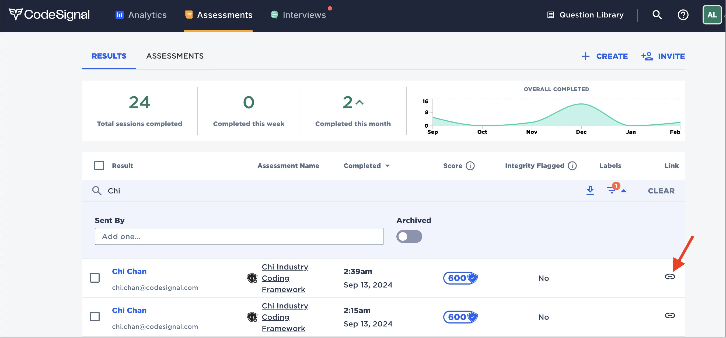Check the select-all Result checkbox
This screenshot has height=338, width=726.
tap(99, 166)
